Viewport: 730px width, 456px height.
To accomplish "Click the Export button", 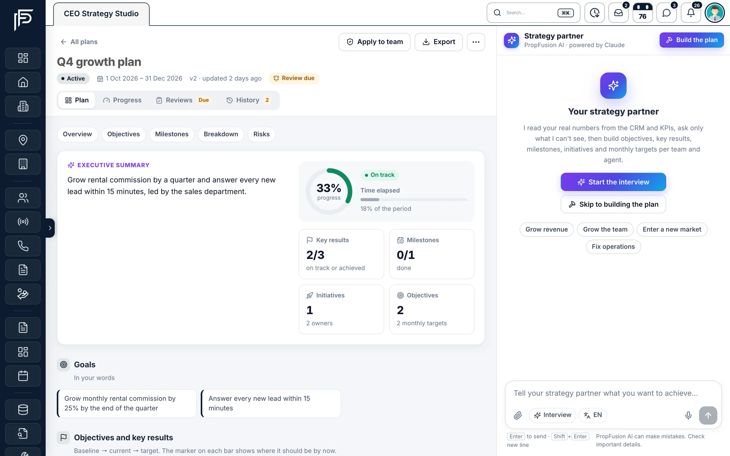I will click(x=439, y=42).
